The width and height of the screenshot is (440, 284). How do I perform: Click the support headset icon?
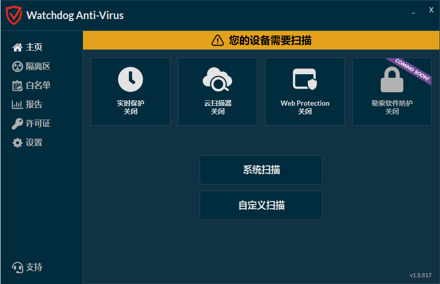(18, 268)
